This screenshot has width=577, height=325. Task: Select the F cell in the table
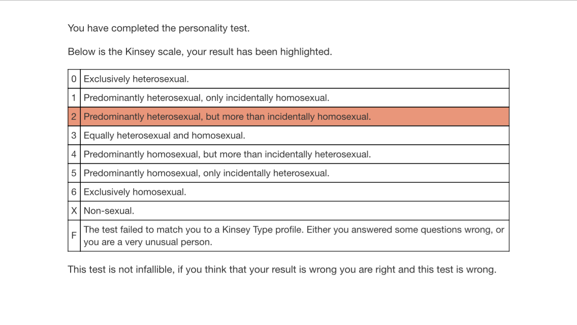74,236
